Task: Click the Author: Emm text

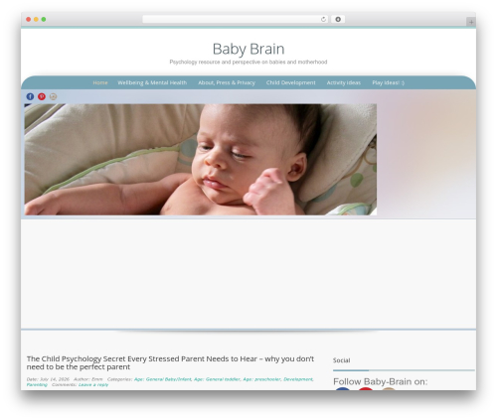Action: (88, 379)
